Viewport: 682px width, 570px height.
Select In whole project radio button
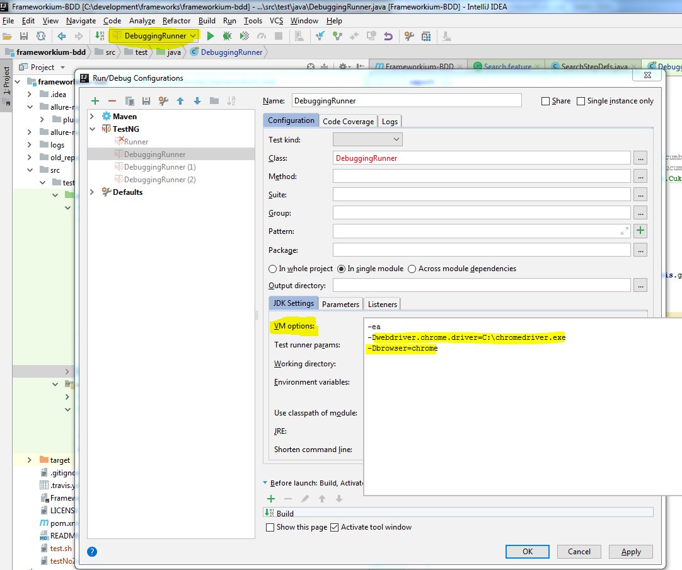coord(273,269)
